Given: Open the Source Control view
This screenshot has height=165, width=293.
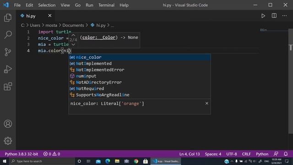Looking at the screenshot, I should (8, 52).
